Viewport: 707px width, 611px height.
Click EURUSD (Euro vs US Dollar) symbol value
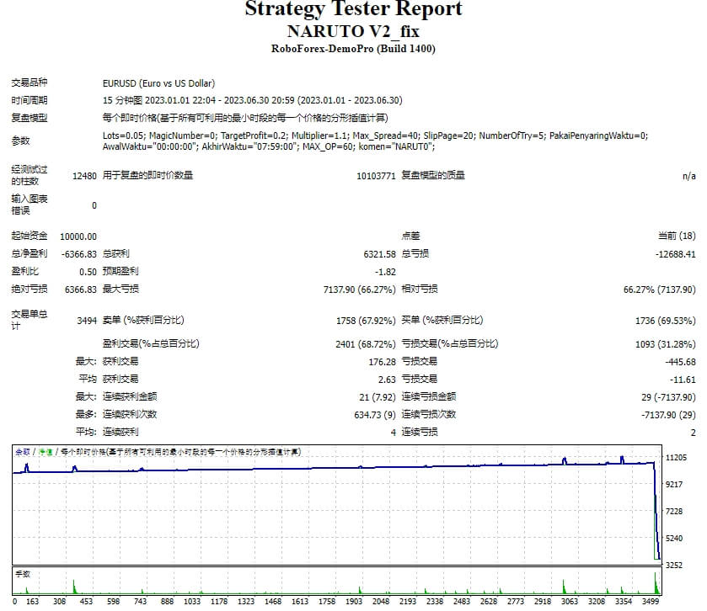(x=158, y=83)
